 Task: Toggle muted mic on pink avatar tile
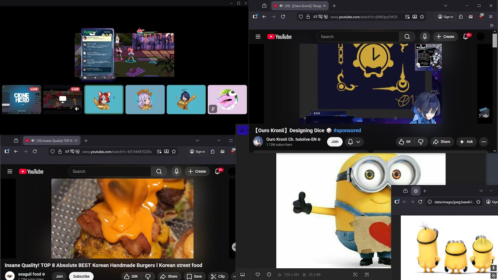pyautogui.click(x=212, y=109)
